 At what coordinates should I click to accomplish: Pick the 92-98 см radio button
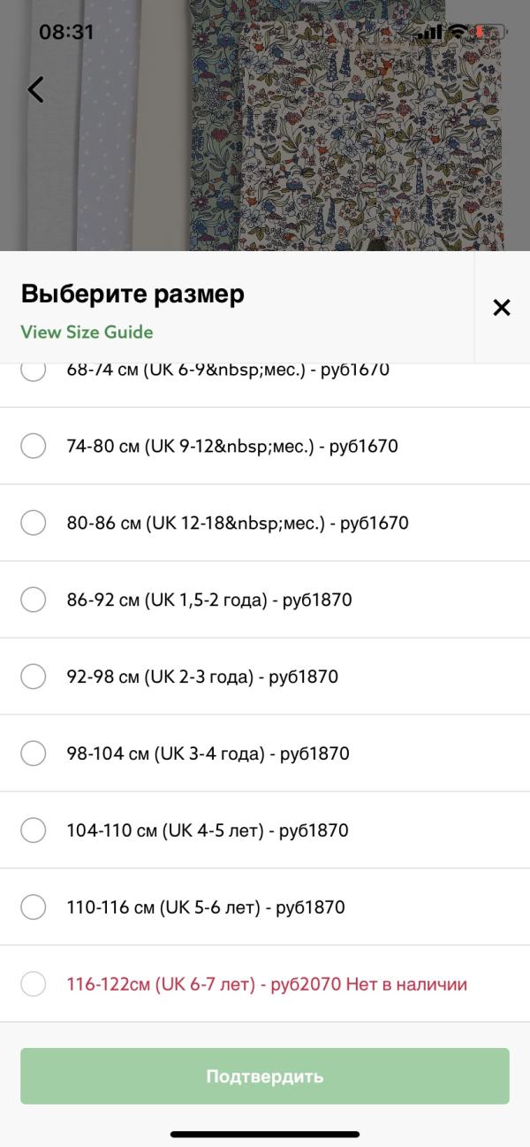(x=34, y=677)
